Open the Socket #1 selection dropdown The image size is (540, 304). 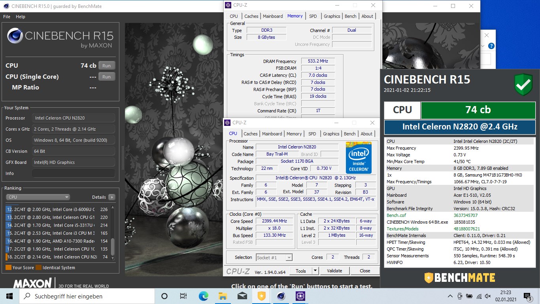[x=274, y=257]
